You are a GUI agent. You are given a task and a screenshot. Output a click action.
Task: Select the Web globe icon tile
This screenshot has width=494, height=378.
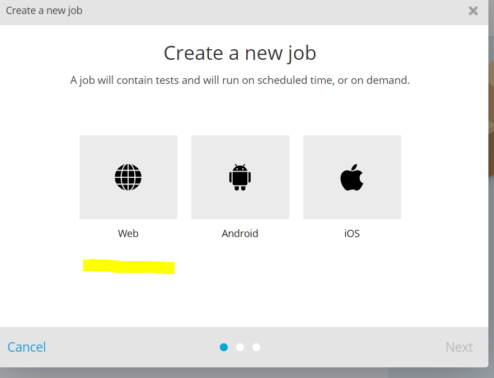click(x=128, y=177)
